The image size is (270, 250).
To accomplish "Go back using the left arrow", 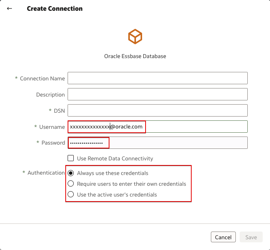I will [x=10, y=8].
